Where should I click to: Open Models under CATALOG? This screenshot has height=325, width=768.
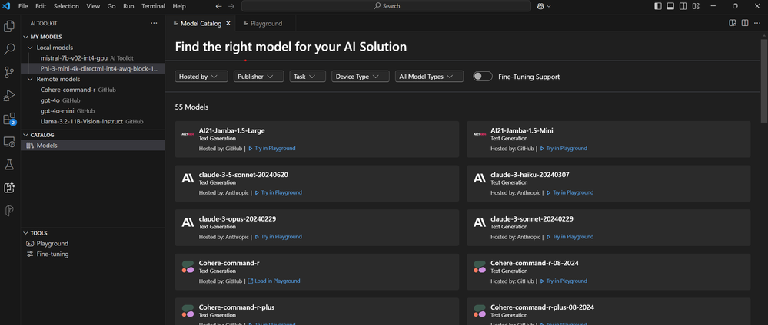(93, 145)
